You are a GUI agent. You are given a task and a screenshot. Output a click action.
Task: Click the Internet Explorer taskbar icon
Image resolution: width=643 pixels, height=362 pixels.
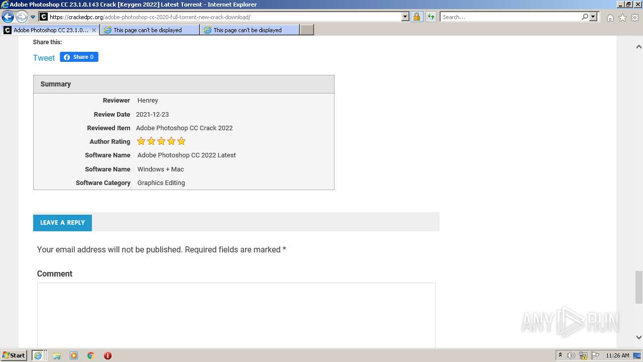tap(38, 355)
